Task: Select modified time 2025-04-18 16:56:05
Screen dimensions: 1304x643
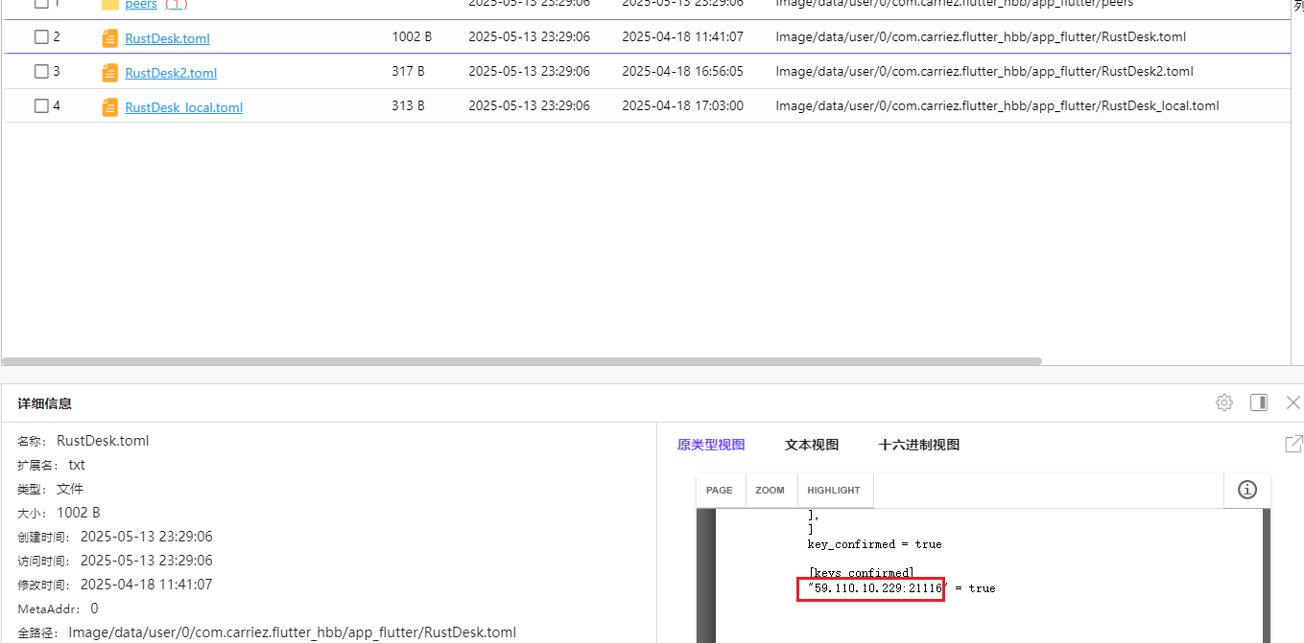Action: [682, 72]
